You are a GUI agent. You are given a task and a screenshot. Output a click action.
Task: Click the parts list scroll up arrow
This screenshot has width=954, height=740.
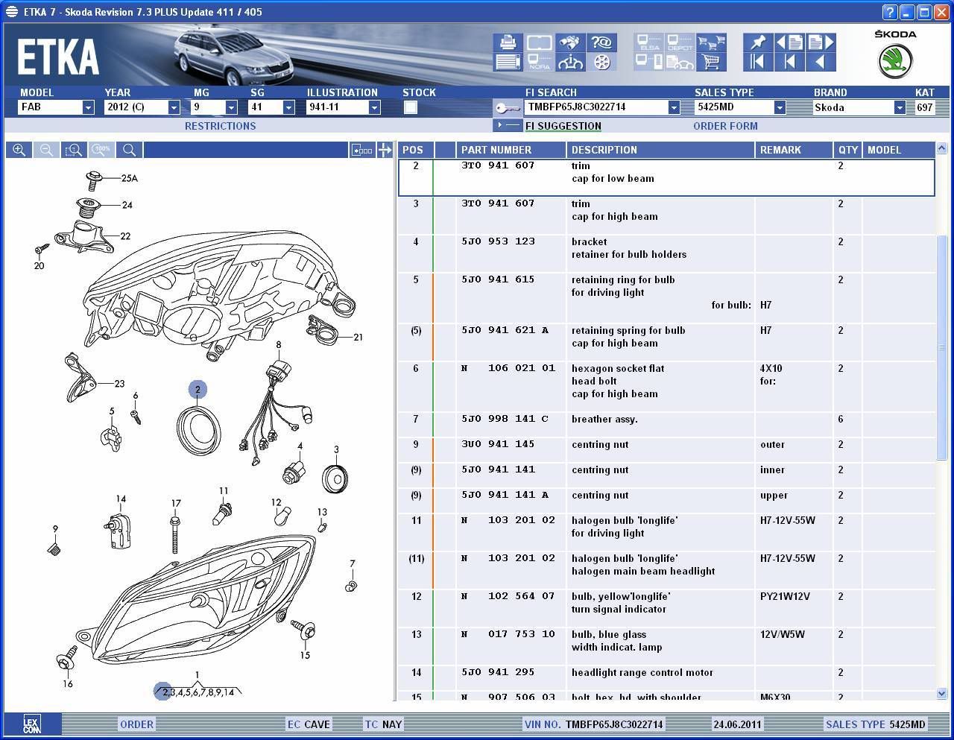pyautogui.click(x=942, y=148)
